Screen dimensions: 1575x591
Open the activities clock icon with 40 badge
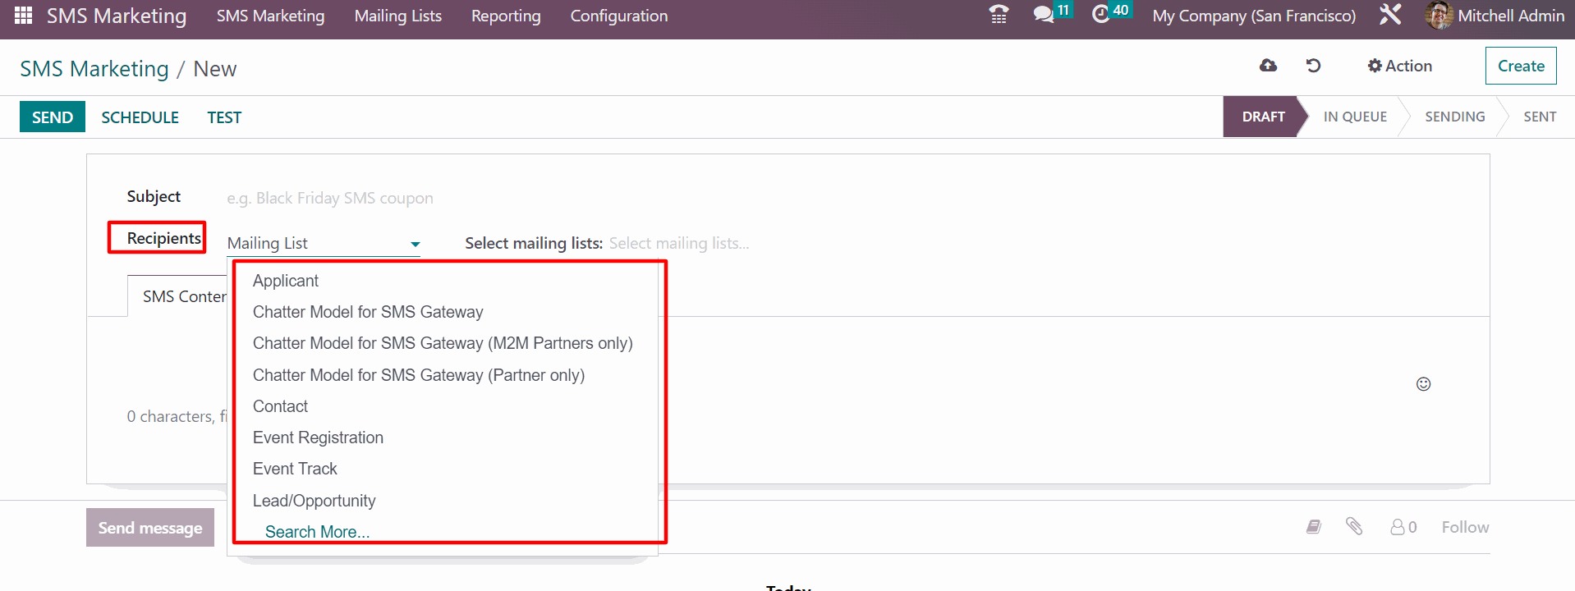1100,15
